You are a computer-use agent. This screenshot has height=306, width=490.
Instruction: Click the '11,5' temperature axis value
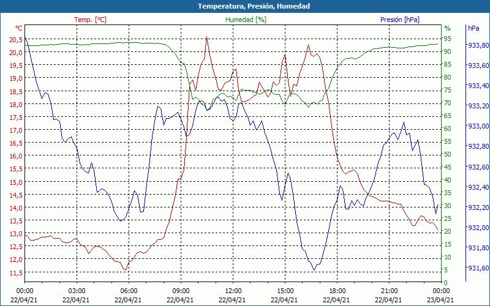[17, 272]
